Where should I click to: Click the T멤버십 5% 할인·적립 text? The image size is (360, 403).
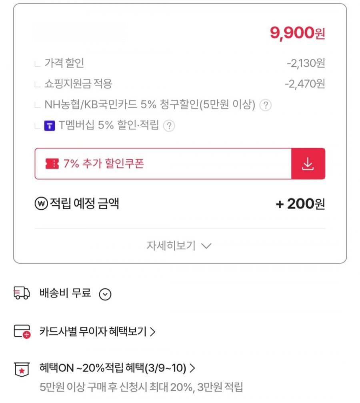click(x=109, y=126)
